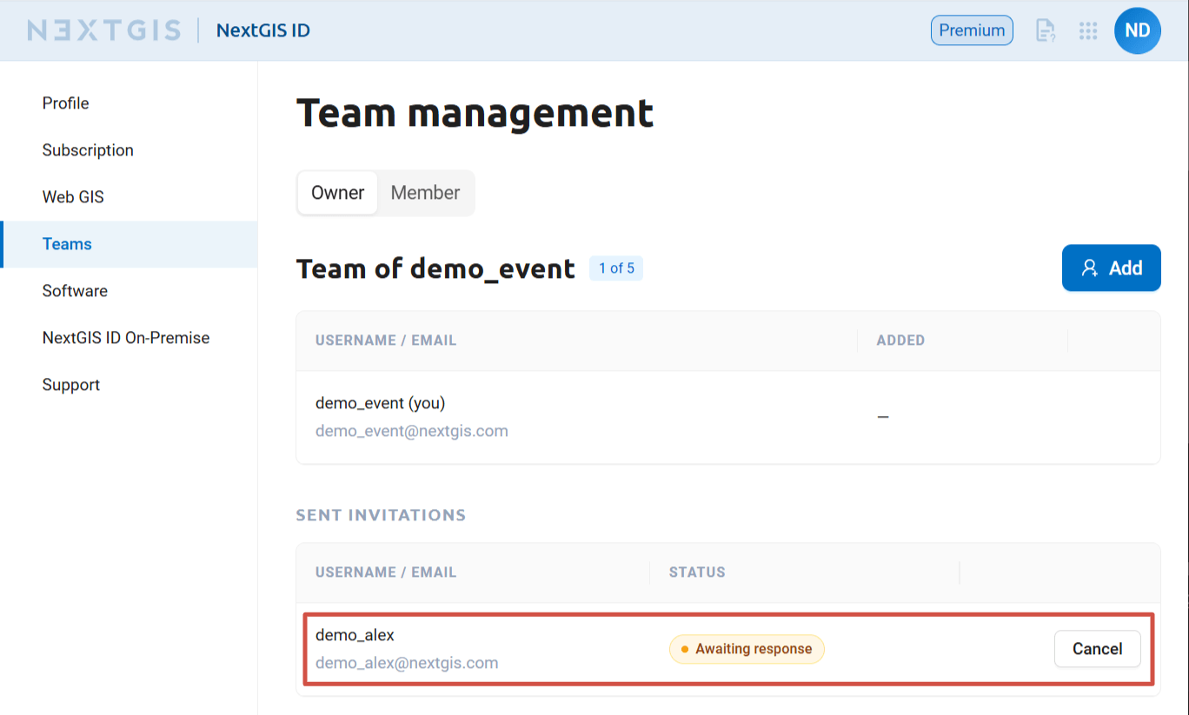
Task: Switch to the Member tab
Action: click(x=425, y=193)
